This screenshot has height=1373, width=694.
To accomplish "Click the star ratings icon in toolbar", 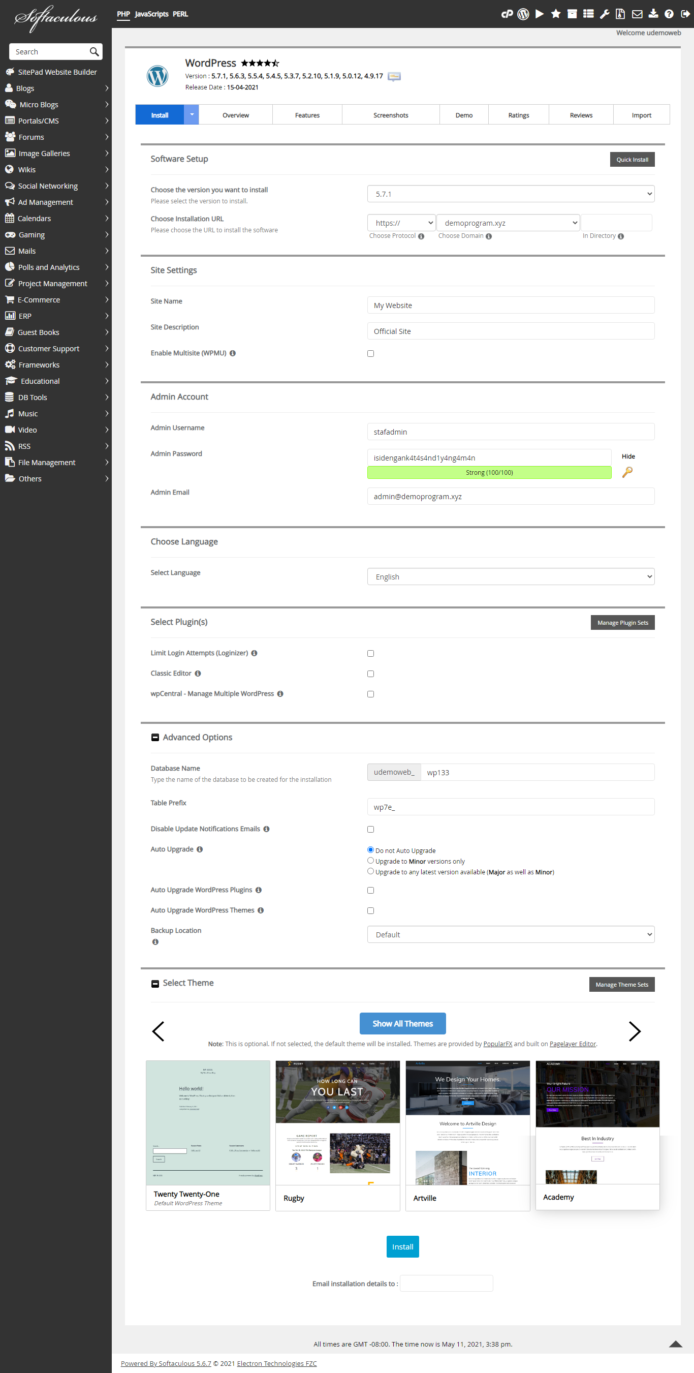I will click(x=555, y=14).
